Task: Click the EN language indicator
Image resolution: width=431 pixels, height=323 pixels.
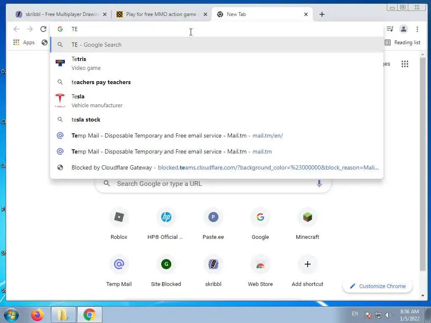Action: [355, 314]
